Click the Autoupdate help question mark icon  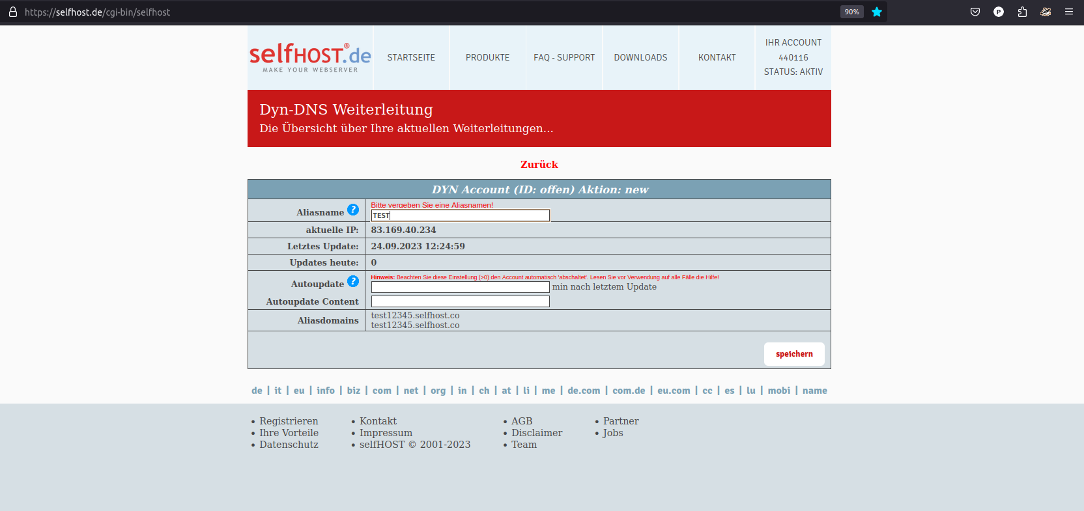click(352, 281)
